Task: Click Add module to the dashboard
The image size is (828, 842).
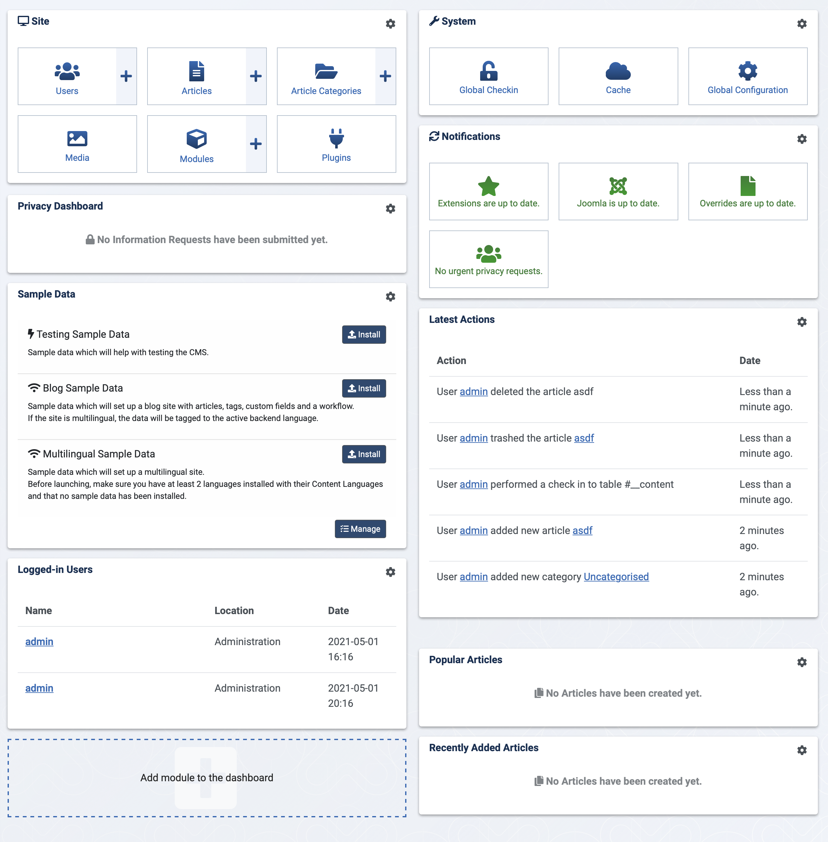Action: click(x=207, y=778)
